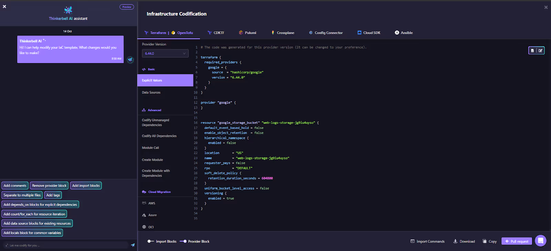Click the value 604800 in code
Image resolution: width=551 pixels, height=251 pixels.
click(267, 178)
